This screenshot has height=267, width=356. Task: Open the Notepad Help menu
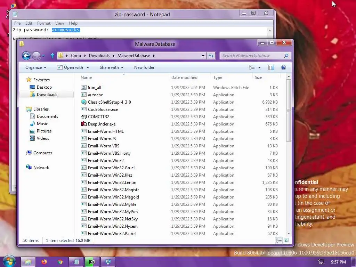click(x=73, y=23)
